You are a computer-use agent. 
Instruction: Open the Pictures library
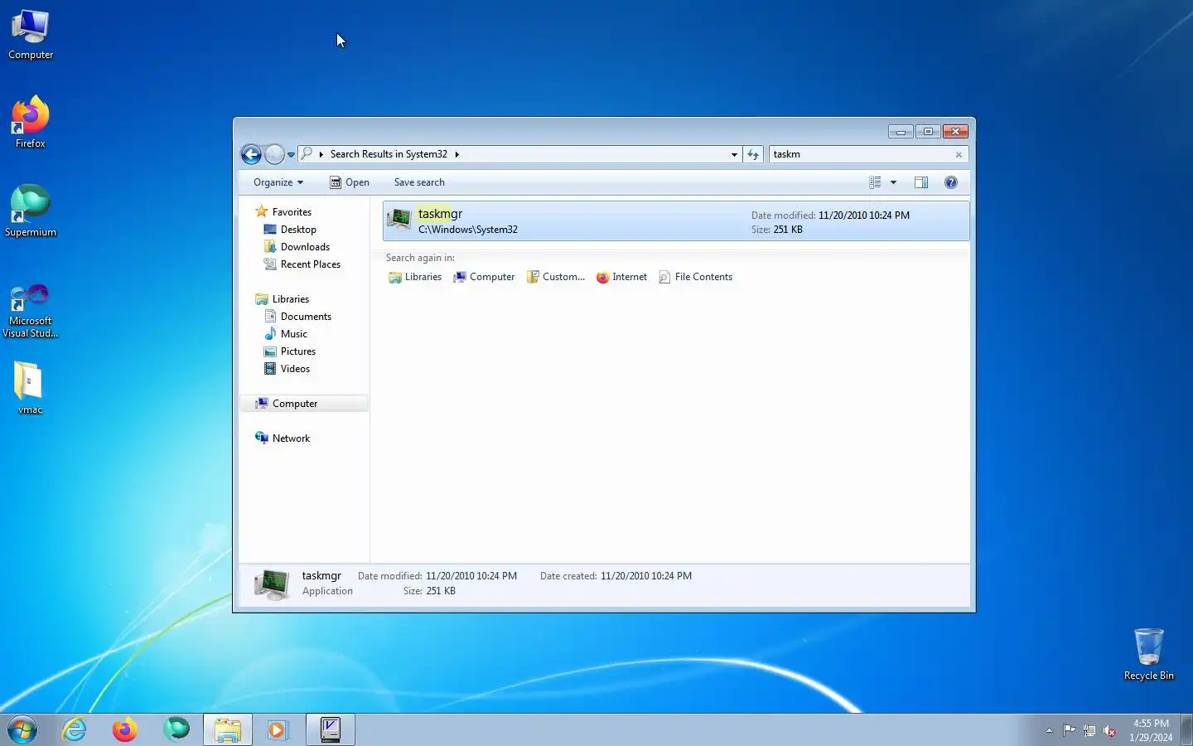click(290, 351)
